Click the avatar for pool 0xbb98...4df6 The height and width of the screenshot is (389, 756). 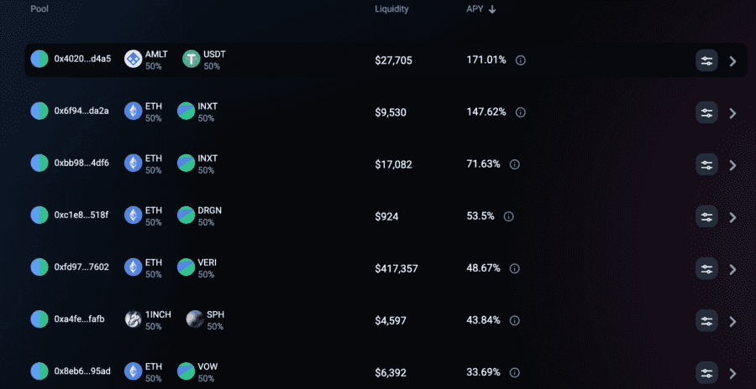pos(39,163)
